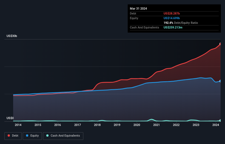Viewport: 225px width, 144px height.
Task: Click the 2014 axis label
Action: 18,125
